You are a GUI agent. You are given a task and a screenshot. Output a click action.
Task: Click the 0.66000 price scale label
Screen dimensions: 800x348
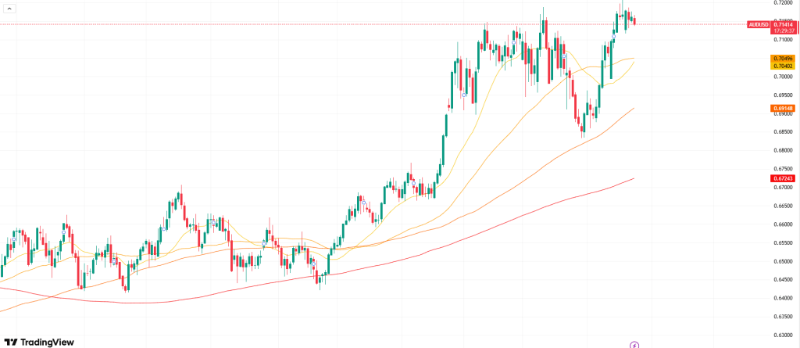pos(783,224)
